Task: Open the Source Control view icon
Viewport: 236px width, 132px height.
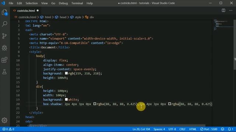Action: pyautogui.click(x=4, y=36)
